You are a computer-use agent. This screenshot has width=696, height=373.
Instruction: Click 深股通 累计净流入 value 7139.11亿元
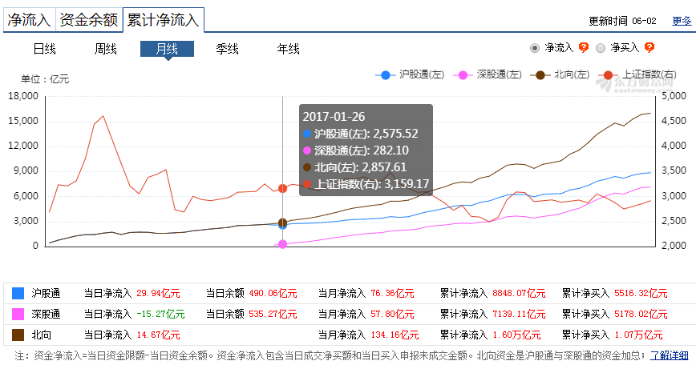[519, 314]
